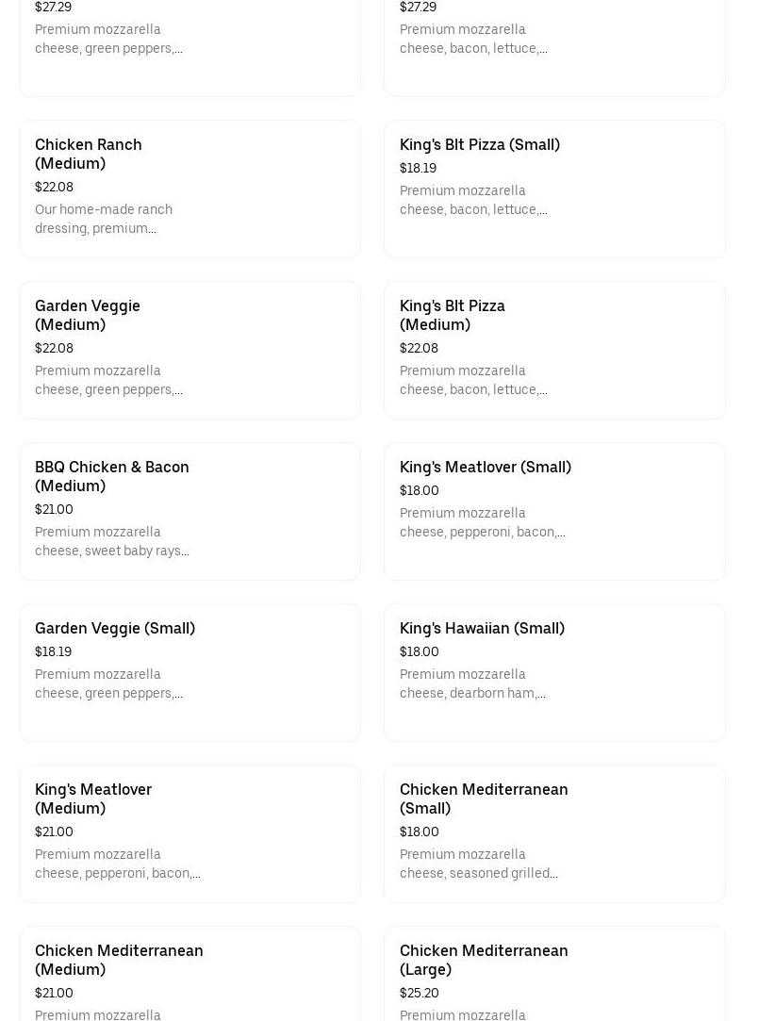Choose King's Hawaiian (Small) pizza
758x1021 pixels.
pos(554,672)
